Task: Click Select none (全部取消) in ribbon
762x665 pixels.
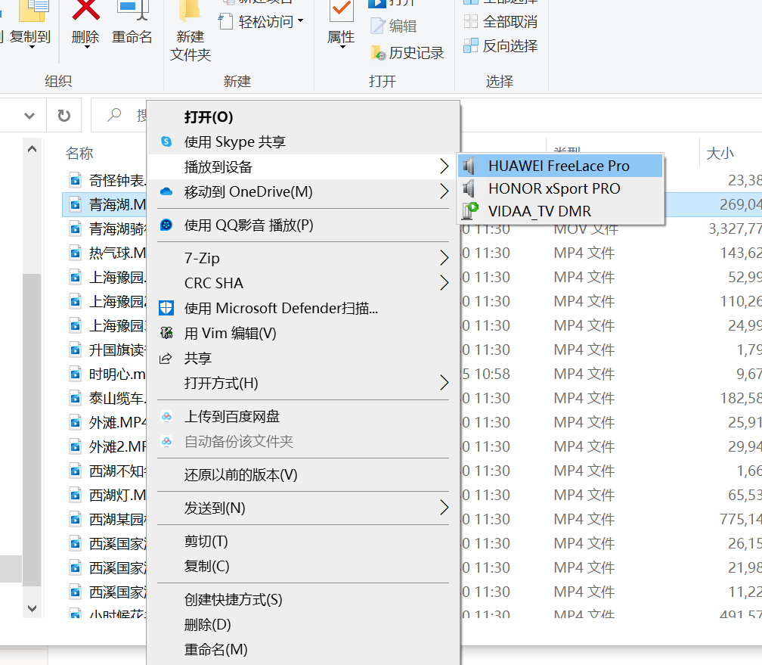Action: [500, 21]
